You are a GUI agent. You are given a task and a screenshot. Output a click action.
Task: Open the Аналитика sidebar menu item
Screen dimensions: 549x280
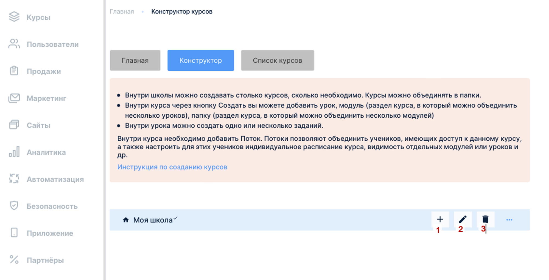(x=46, y=152)
